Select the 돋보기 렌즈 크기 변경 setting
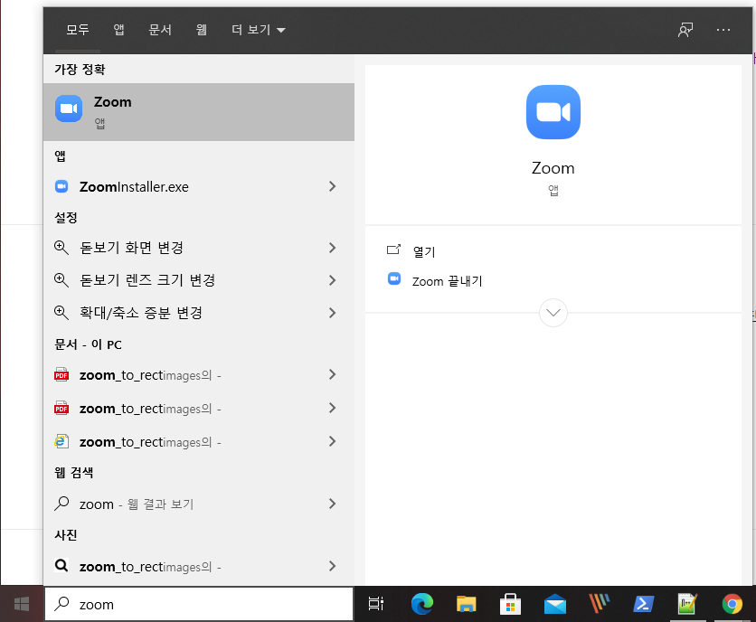The height and width of the screenshot is (622, 756). (199, 280)
